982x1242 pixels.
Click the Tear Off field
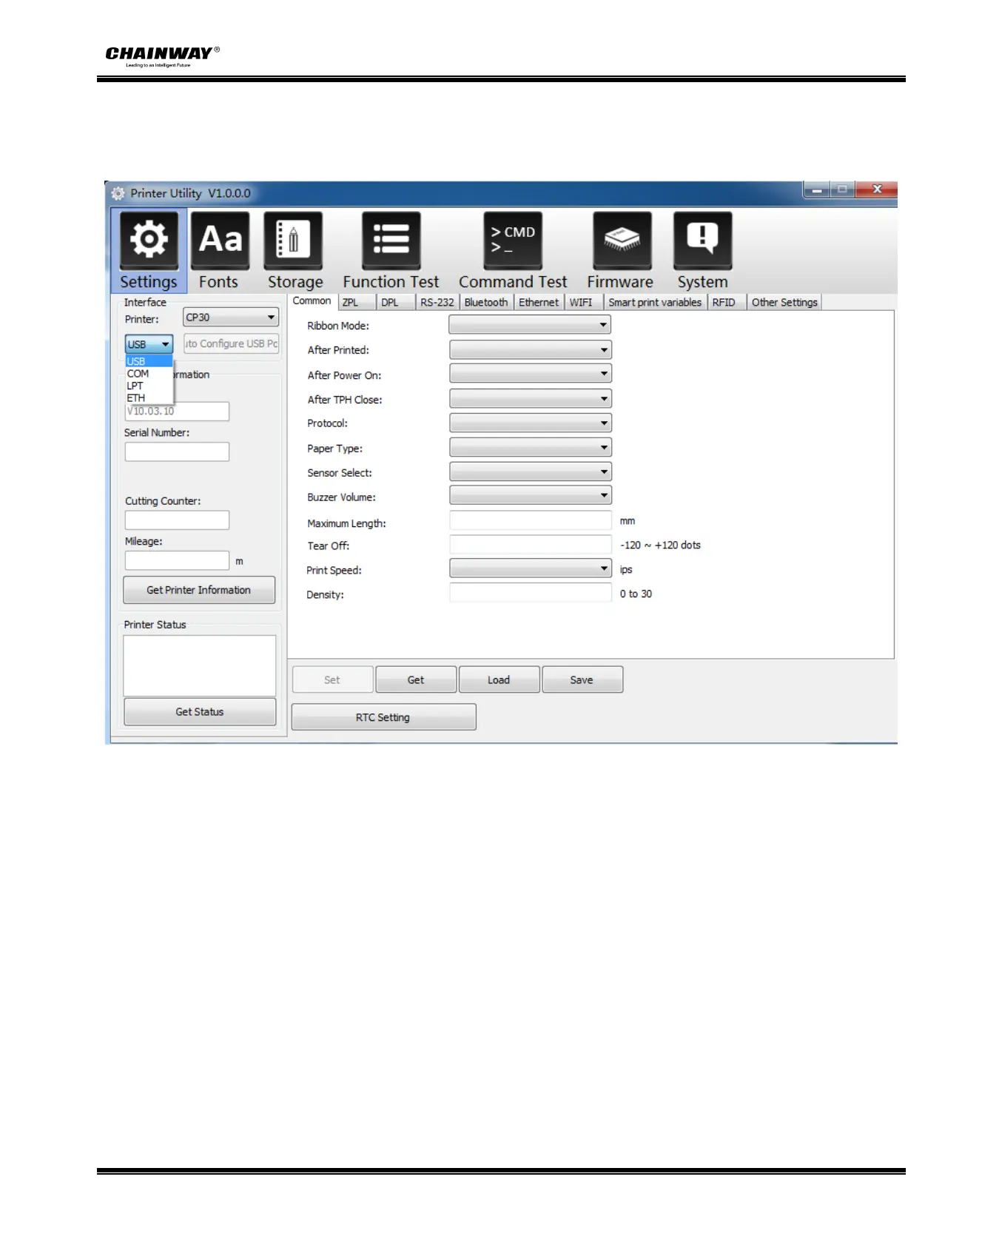(530, 545)
